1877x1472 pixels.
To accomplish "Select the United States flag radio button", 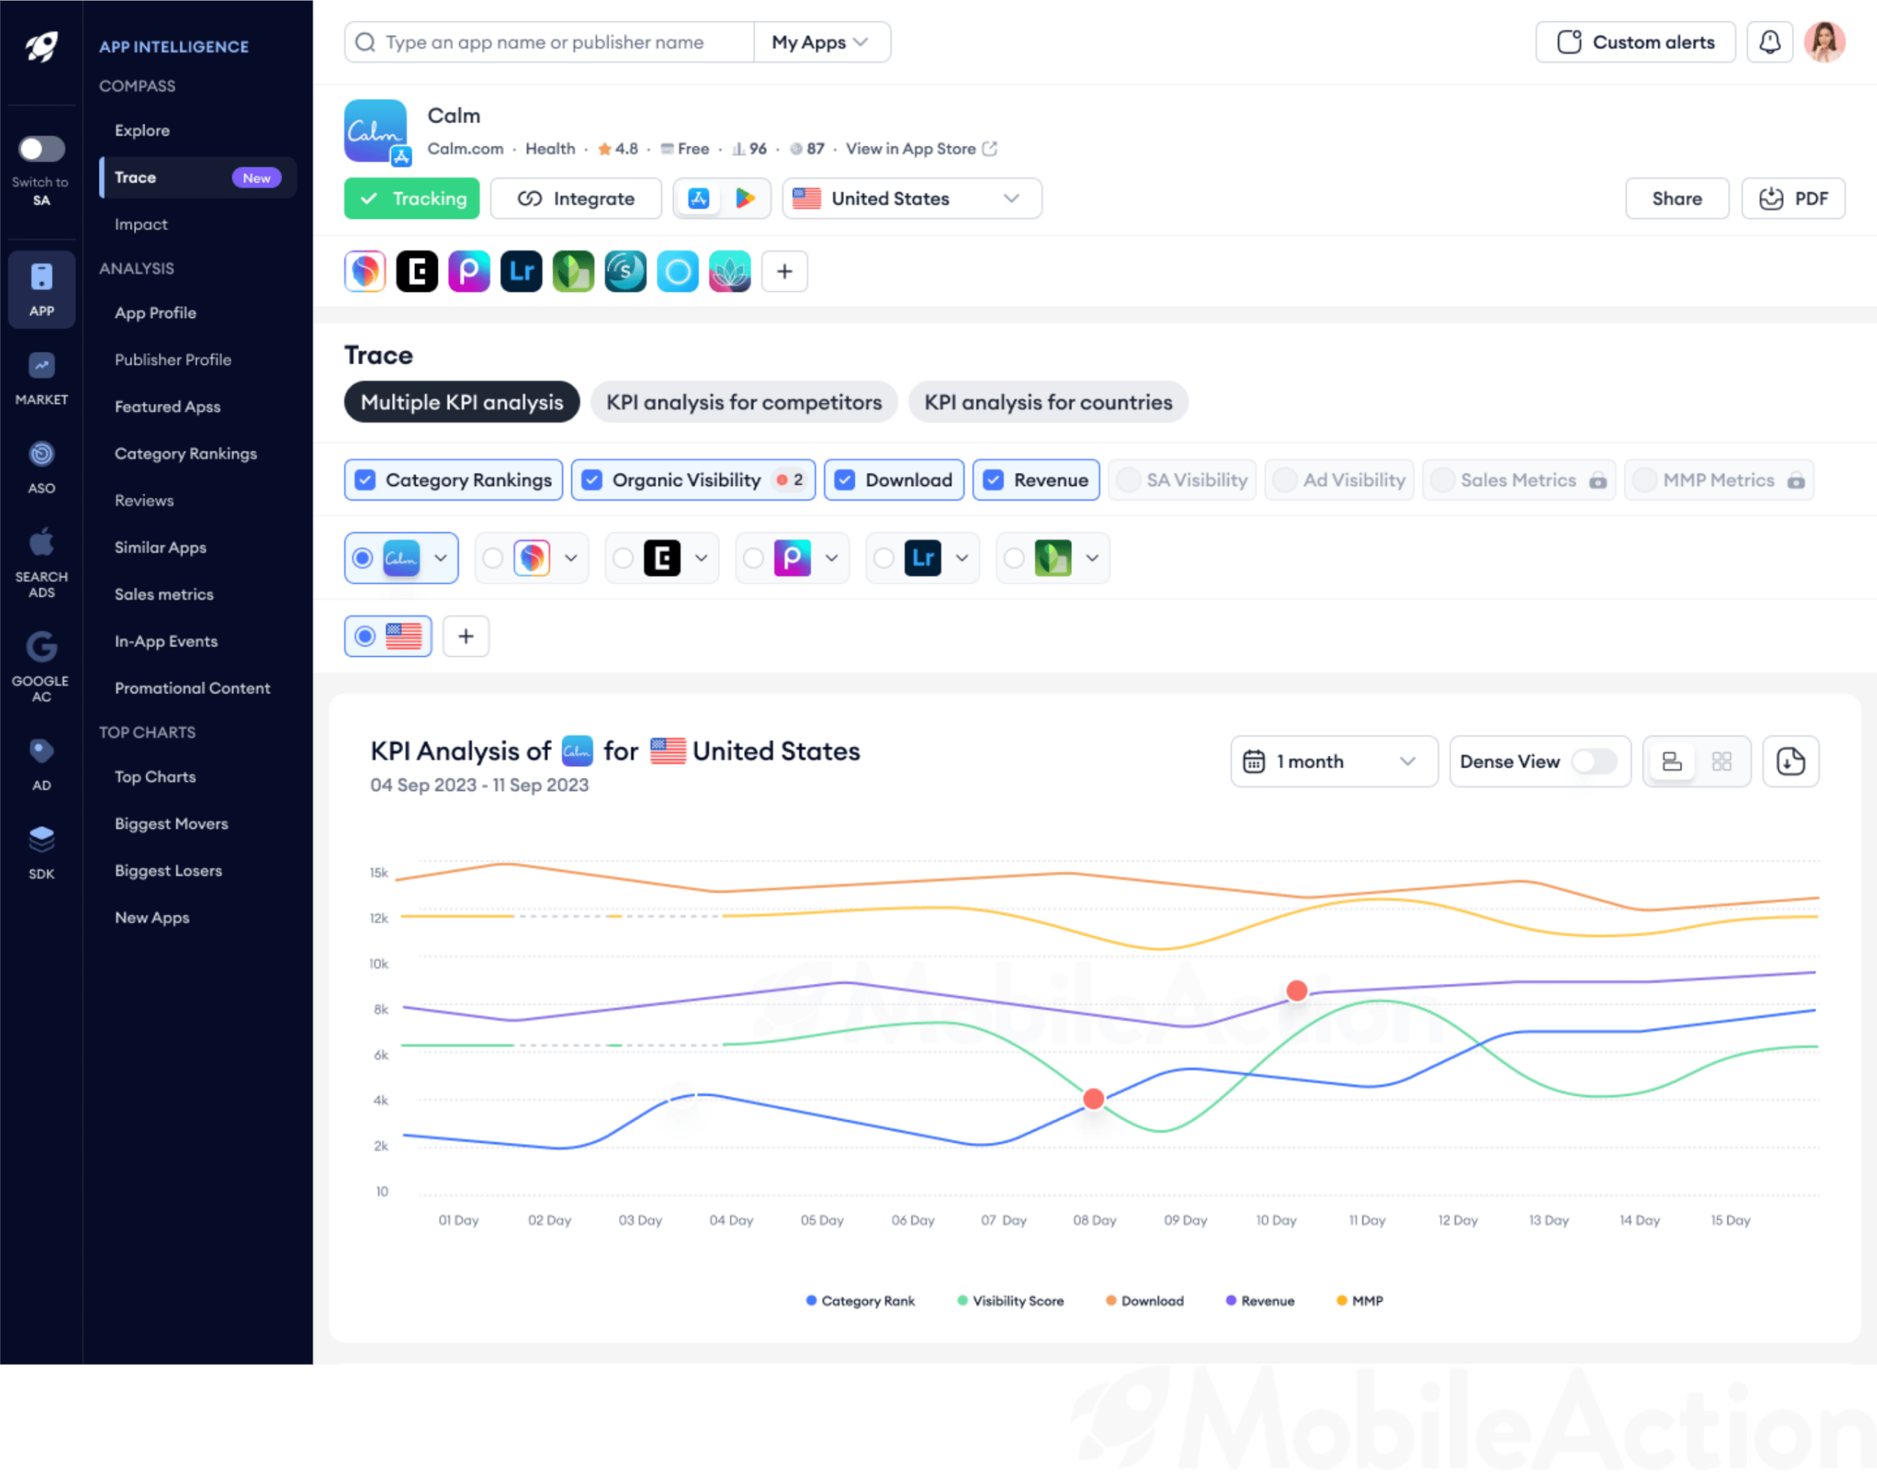I will (365, 636).
